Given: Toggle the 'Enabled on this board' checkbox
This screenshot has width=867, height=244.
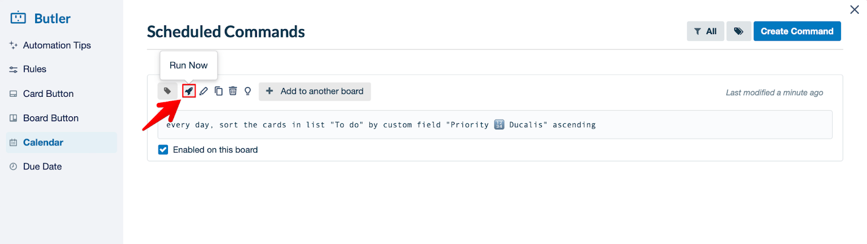Looking at the screenshot, I should coord(163,150).
